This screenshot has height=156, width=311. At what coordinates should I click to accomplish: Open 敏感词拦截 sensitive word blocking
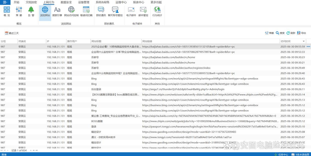pyautogui.click(x=86, y=12)
